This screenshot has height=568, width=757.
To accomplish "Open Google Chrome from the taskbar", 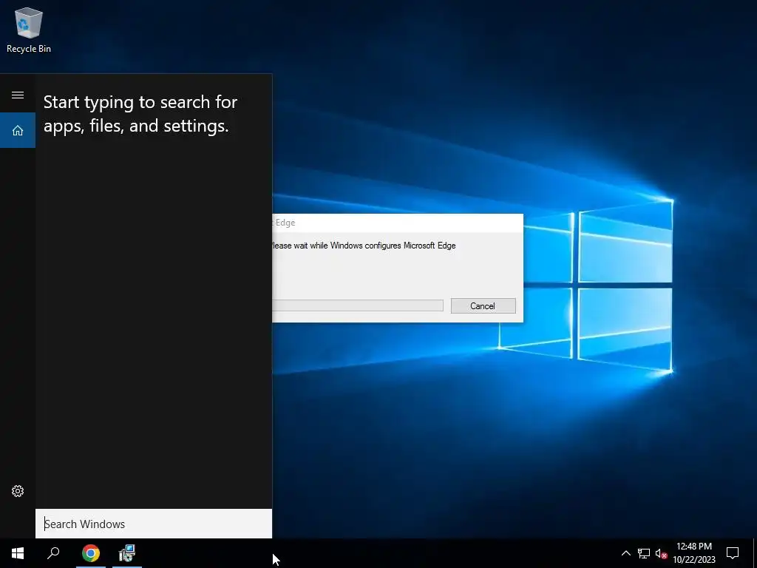I will [x=91, y=553].
